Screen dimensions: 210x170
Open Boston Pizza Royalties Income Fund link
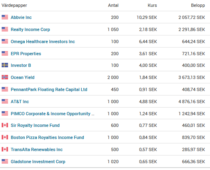47,137
